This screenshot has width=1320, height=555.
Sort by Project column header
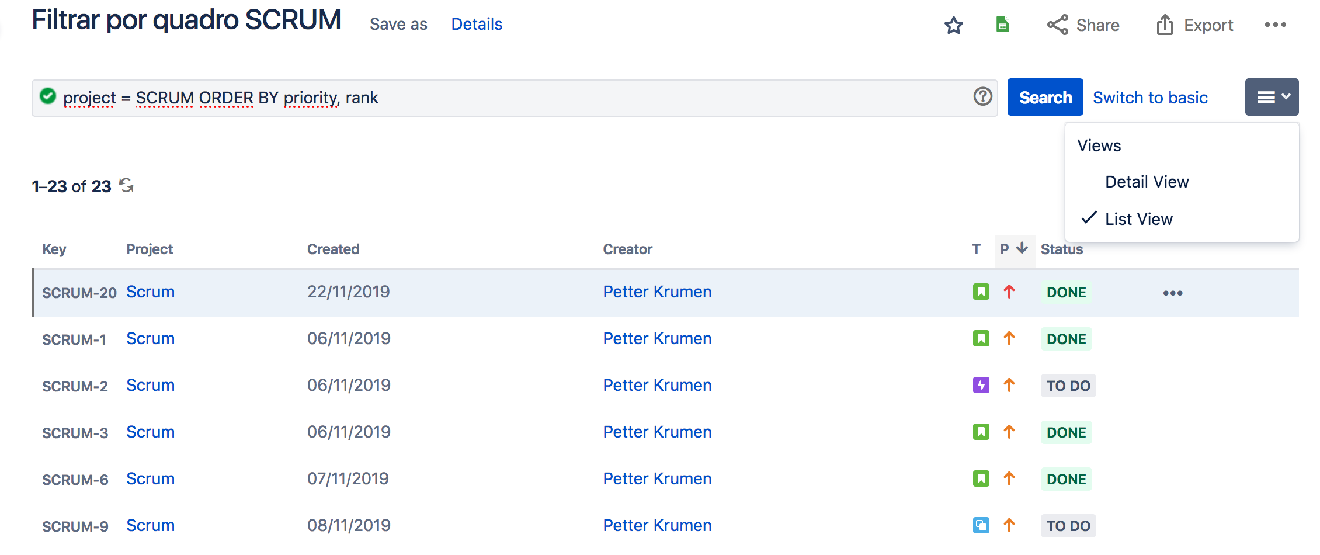(x=150, y=249)
